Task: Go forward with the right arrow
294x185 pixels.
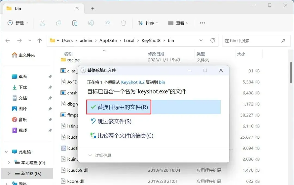Action: pyautogui.click(x=20, y=40)
